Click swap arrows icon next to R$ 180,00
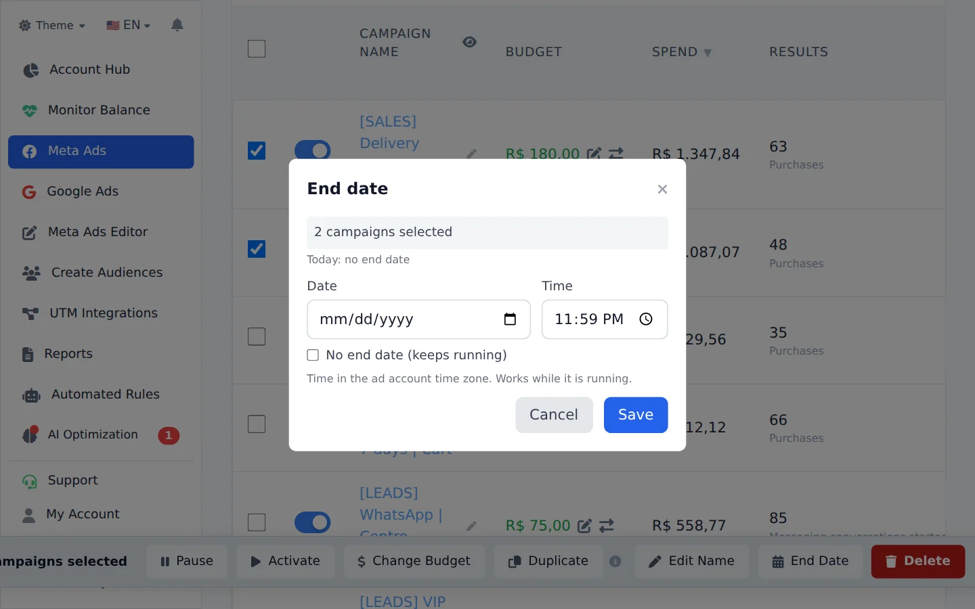The width and height of the screenshot is (975, 609). [x=616, y=154]
